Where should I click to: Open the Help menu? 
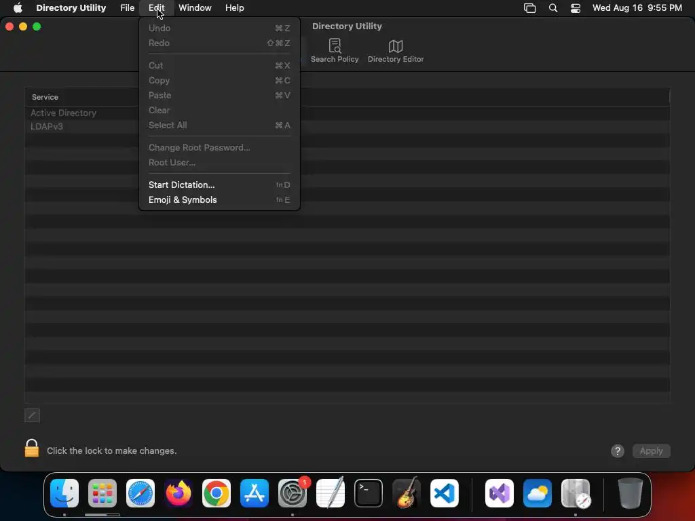tap(234, 7)
